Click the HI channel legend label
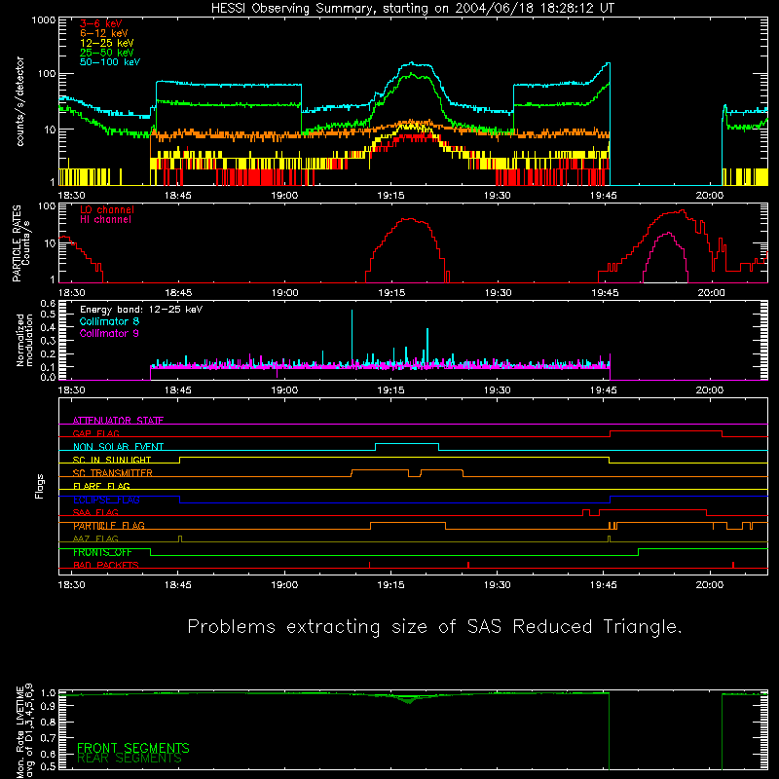779x779 pixels. pos(105,219)
